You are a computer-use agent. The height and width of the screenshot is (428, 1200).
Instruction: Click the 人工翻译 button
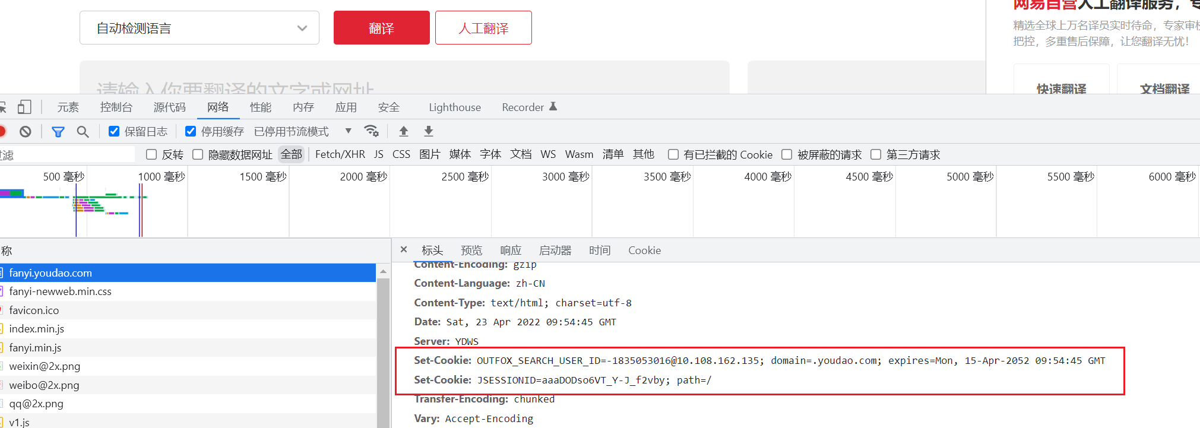(483, 28)
